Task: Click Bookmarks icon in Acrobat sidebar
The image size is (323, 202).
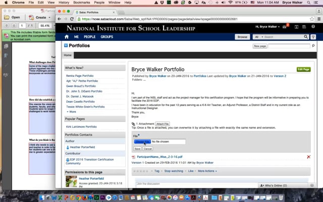Action: point(6,56)
